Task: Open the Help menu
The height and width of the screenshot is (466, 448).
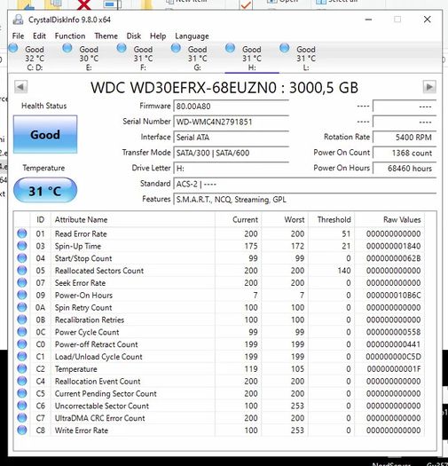Action: click(x=158, y=36)
